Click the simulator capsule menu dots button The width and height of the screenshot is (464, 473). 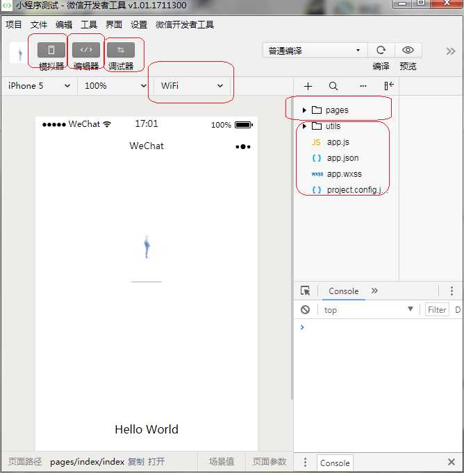243,147
